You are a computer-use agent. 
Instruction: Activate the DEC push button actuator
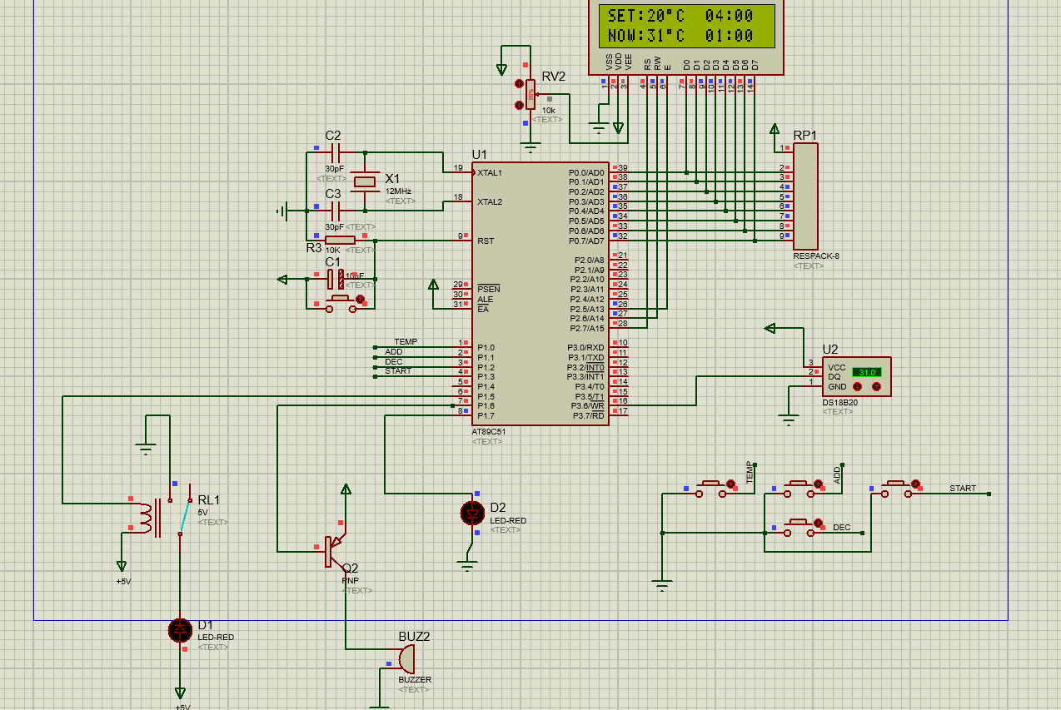818,522
